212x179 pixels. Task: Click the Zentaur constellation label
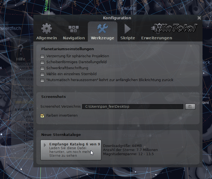click(184, 164)
